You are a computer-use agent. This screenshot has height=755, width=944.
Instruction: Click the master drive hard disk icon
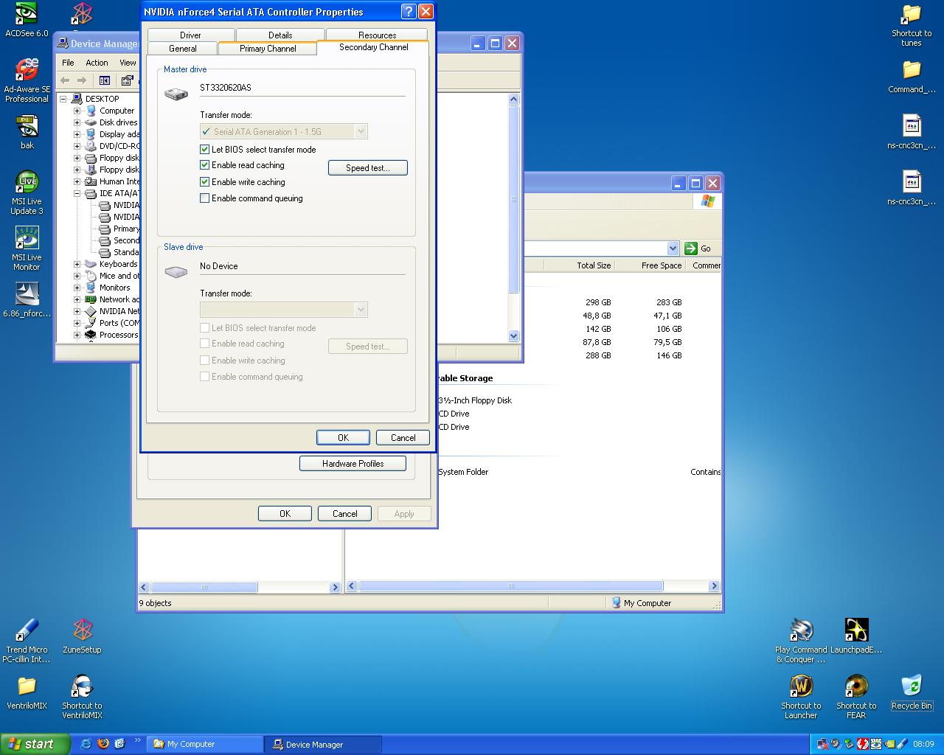tap(176, 94)
